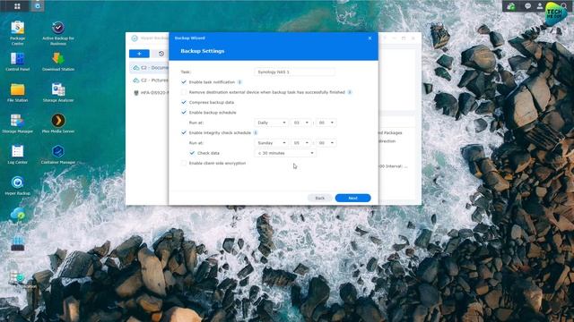
Task: Open backup schedule minute dropdown
Action: 326,123
